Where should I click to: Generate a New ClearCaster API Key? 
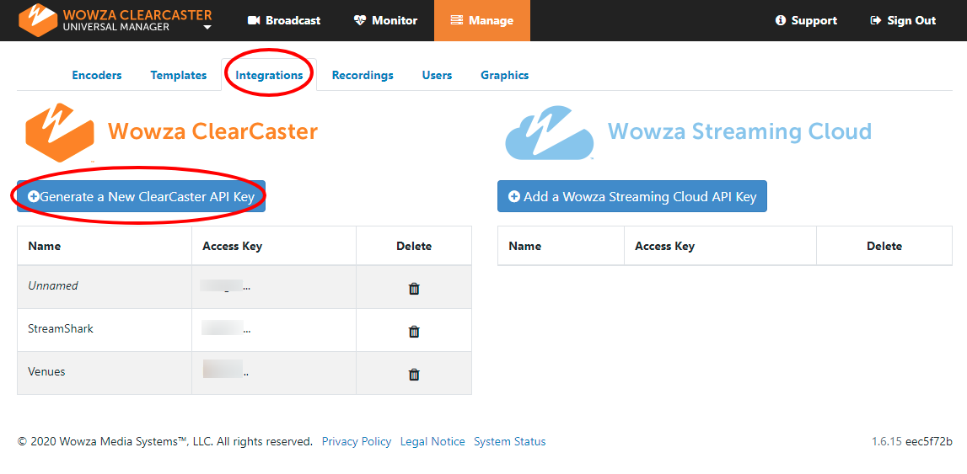142,196
